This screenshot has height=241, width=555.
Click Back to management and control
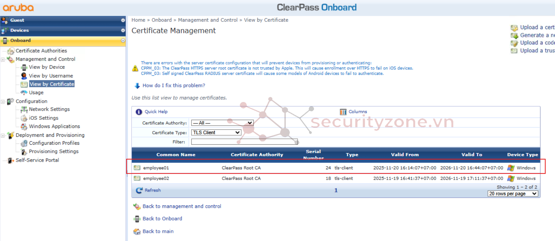coord(182,206)
